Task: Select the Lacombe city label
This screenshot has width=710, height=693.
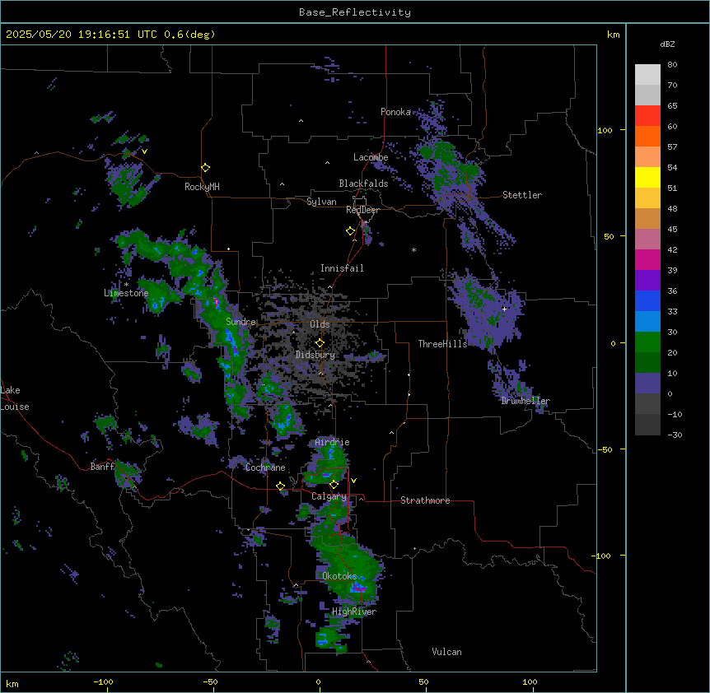Action: click(371, 157)
